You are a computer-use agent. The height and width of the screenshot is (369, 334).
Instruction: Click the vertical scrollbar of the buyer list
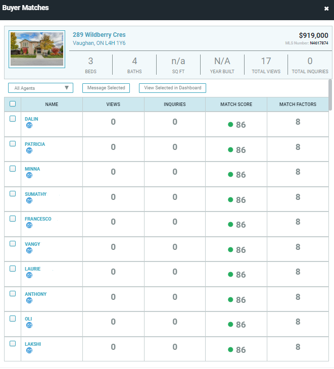pyautogui.click(x=330, y=94)
